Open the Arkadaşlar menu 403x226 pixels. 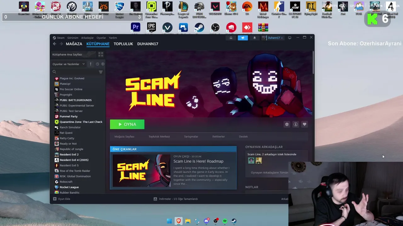(x=88, y=38)
